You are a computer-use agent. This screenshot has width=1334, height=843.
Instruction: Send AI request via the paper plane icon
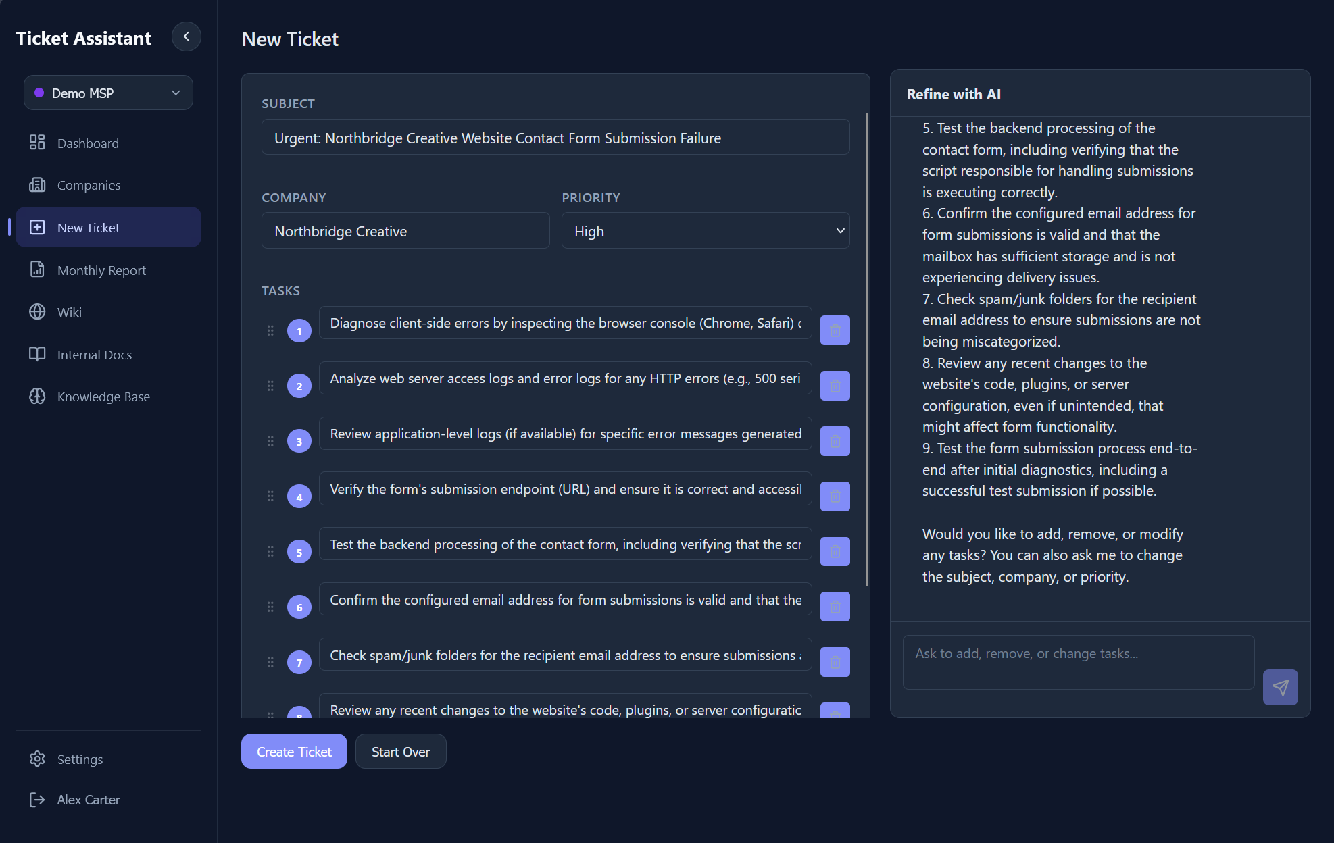point(1281,687)
